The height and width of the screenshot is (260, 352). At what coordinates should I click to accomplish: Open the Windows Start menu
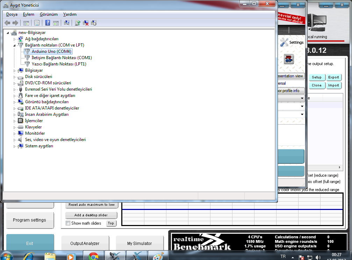(7, 256)
